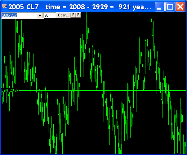Click the Earth 29.27 label
187x155 pixels.
click(10, 90)
